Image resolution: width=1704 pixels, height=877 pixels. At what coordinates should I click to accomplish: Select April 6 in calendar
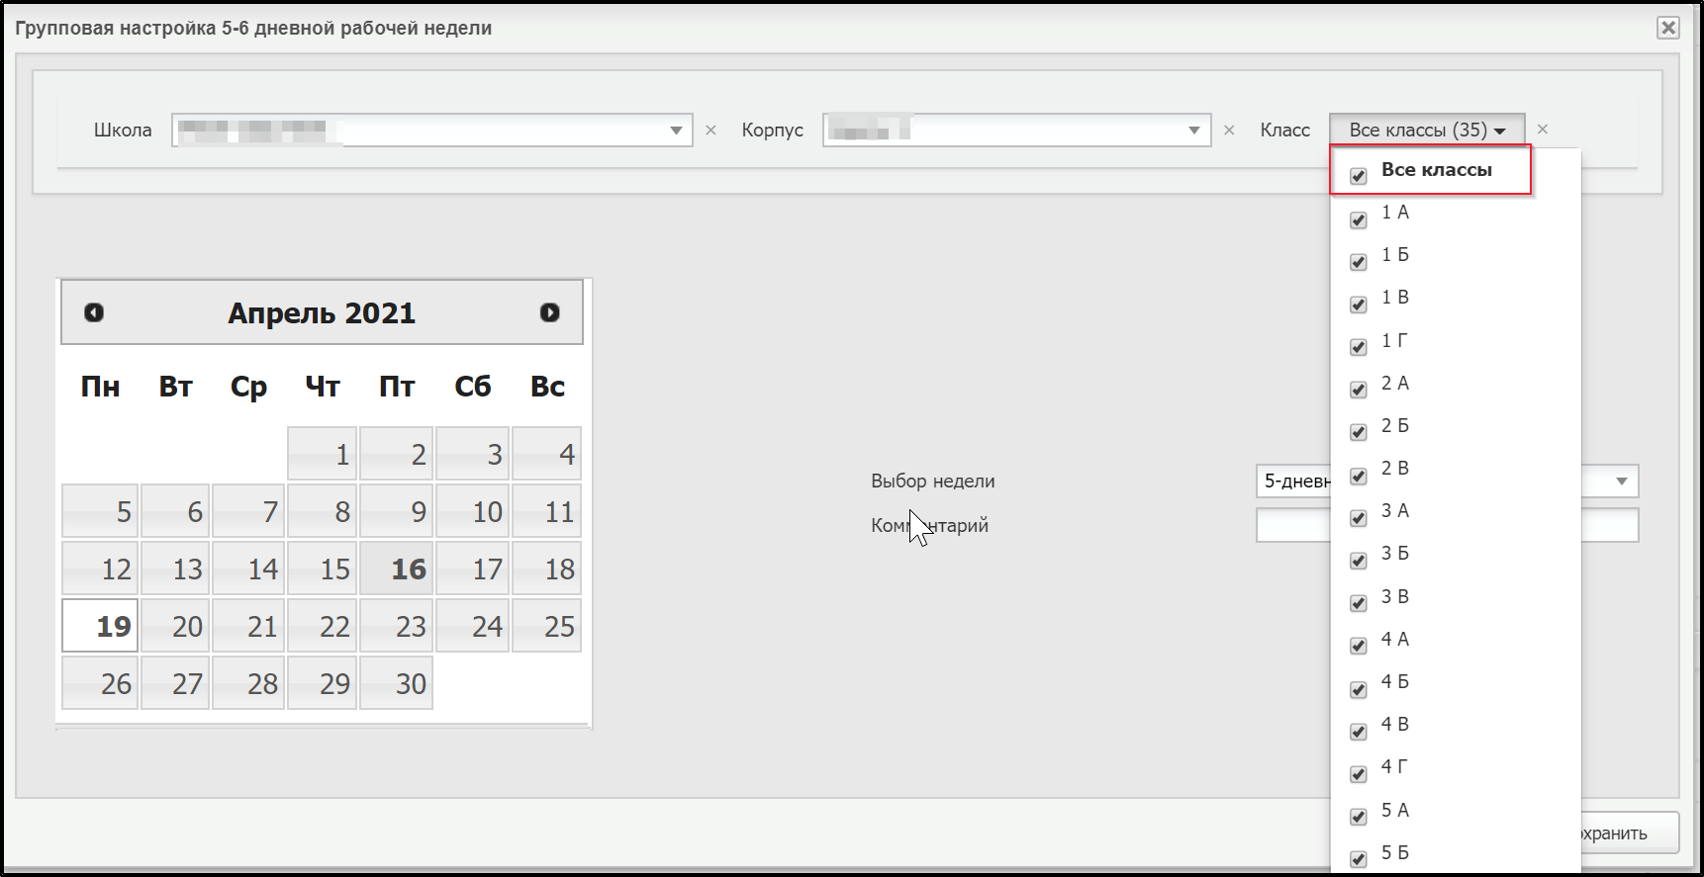tap(175, 511)
